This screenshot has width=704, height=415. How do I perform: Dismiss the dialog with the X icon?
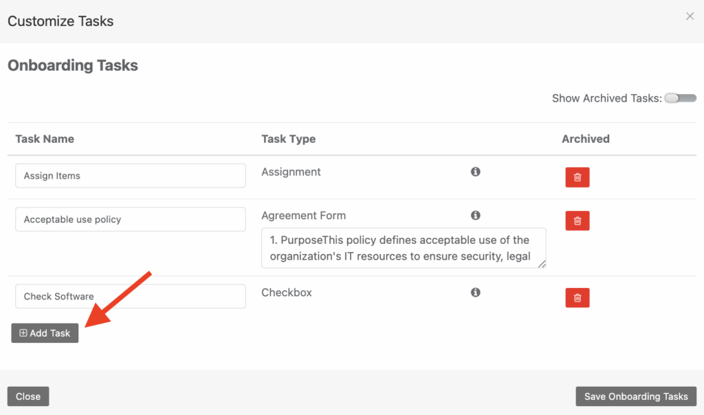690,16
